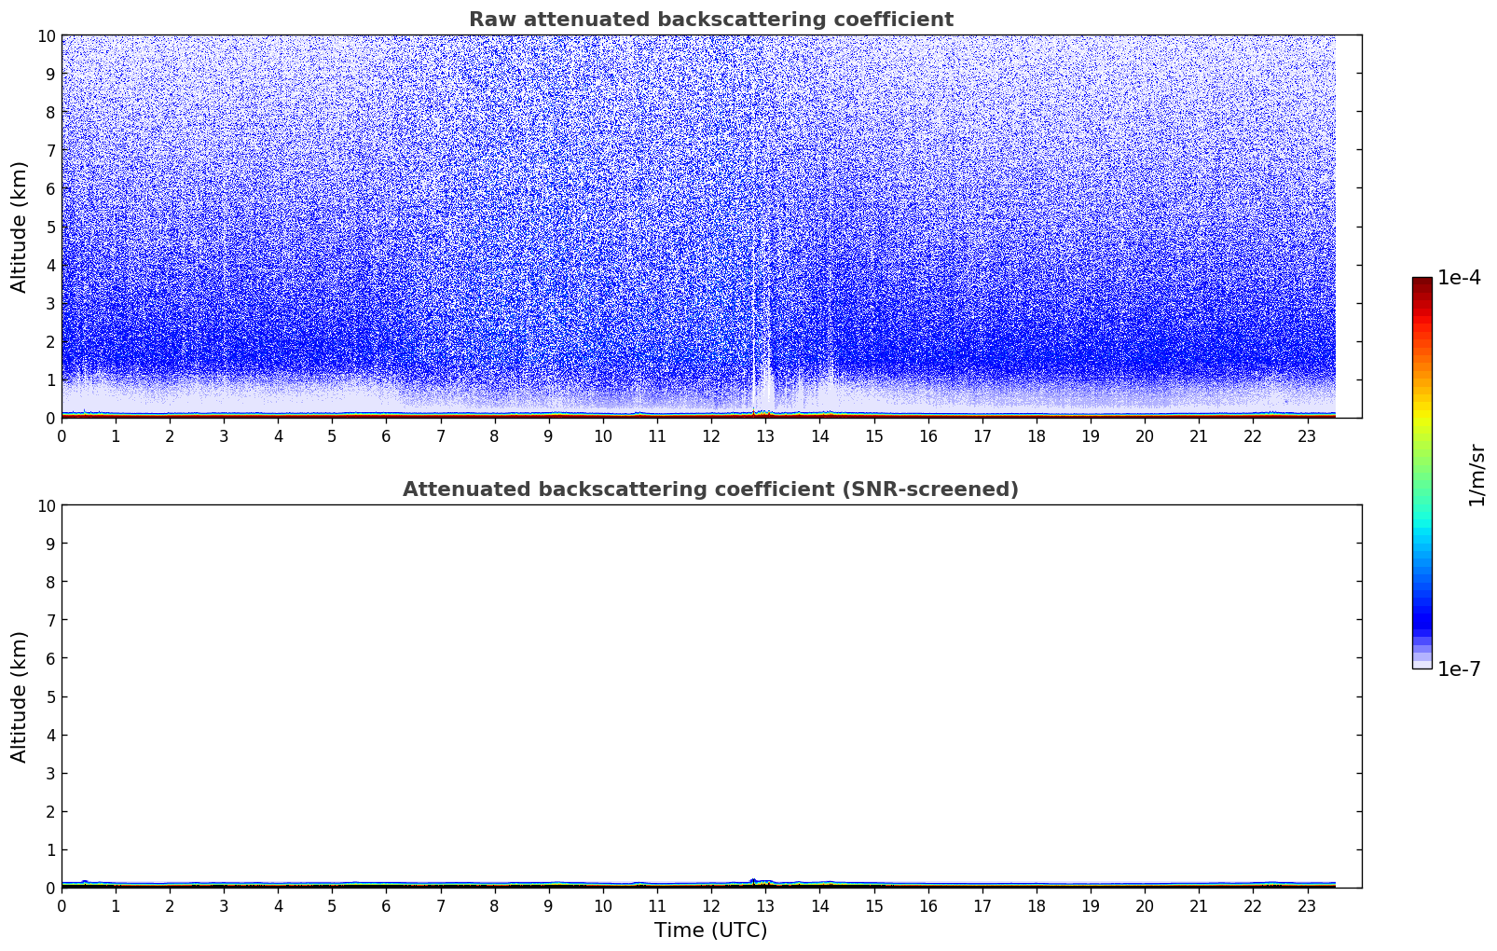Pick the blue section of the colorbar
The width and height of the screenshot is (1497, 951).
click(1421, 606)
